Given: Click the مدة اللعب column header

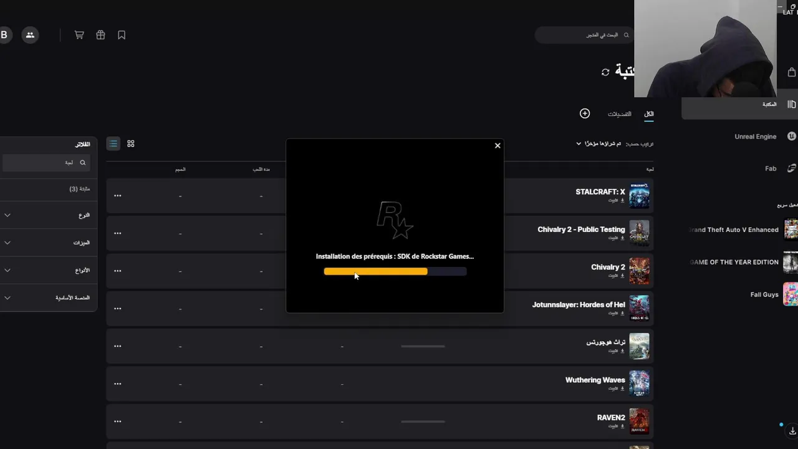Looking at the screenshot, I should pos(261,169).
